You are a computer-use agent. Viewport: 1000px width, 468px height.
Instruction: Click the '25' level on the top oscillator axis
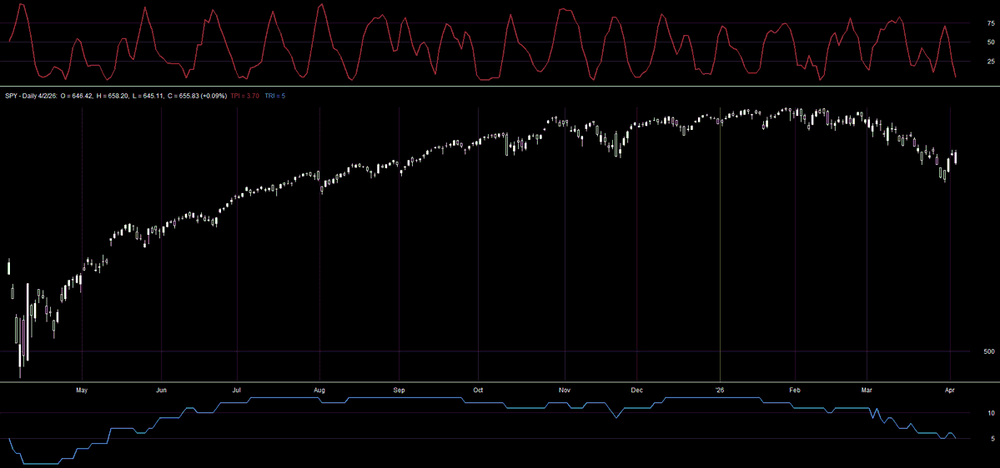pyautogui.click(x=991, y=61)
